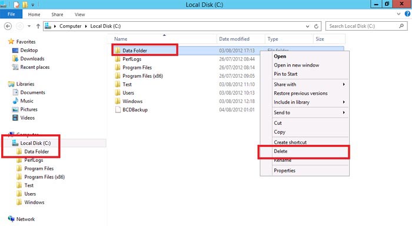
Task: Click Computer in the address bar
Action: pos(70,26)
